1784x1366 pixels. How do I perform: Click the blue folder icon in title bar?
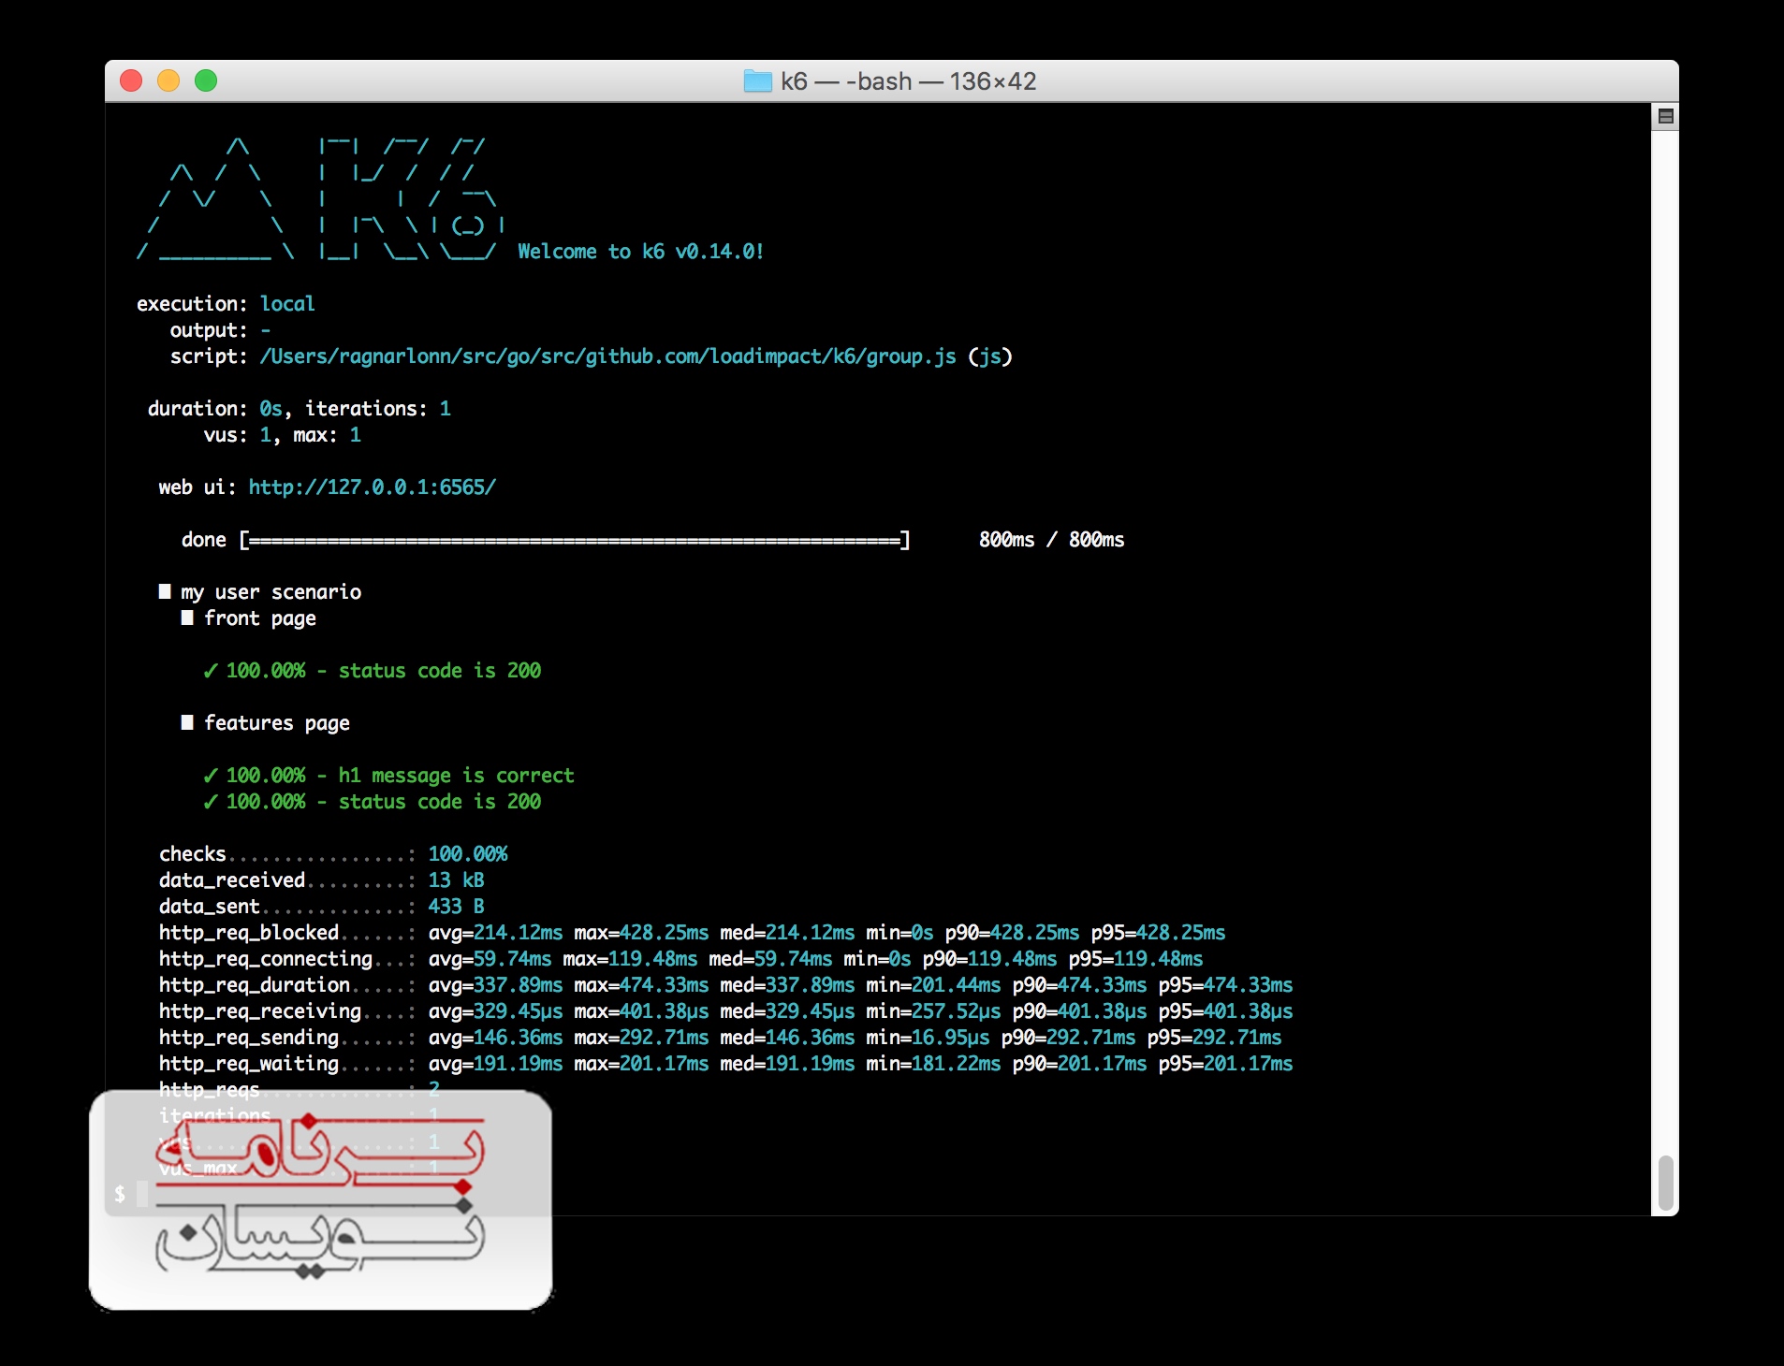click(x=757, y=81)
